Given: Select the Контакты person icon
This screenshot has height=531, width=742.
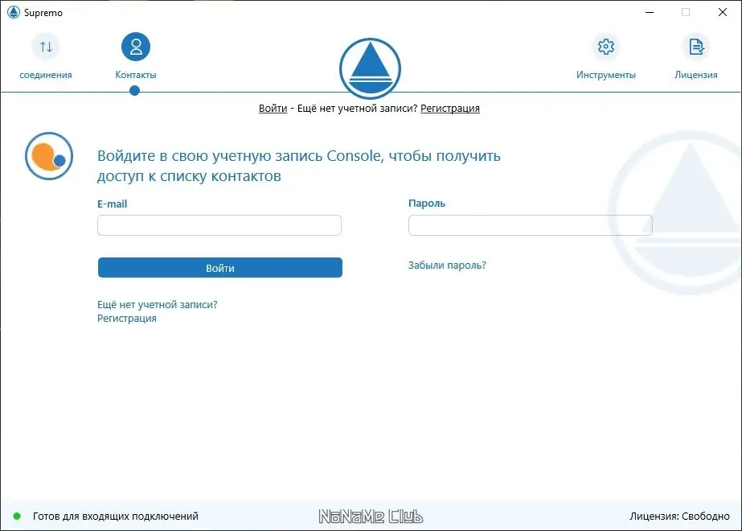Looking at the screenshot, I should [136, 47].
